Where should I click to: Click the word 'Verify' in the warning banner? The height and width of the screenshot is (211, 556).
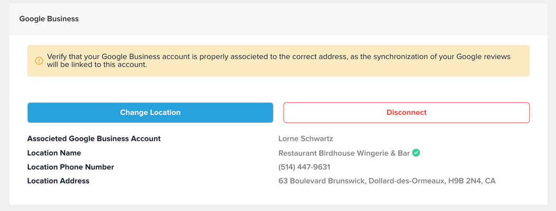pos(58,56)
